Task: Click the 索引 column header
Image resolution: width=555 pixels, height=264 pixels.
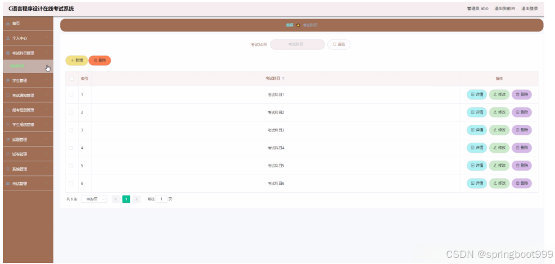Action: point(84,79)
